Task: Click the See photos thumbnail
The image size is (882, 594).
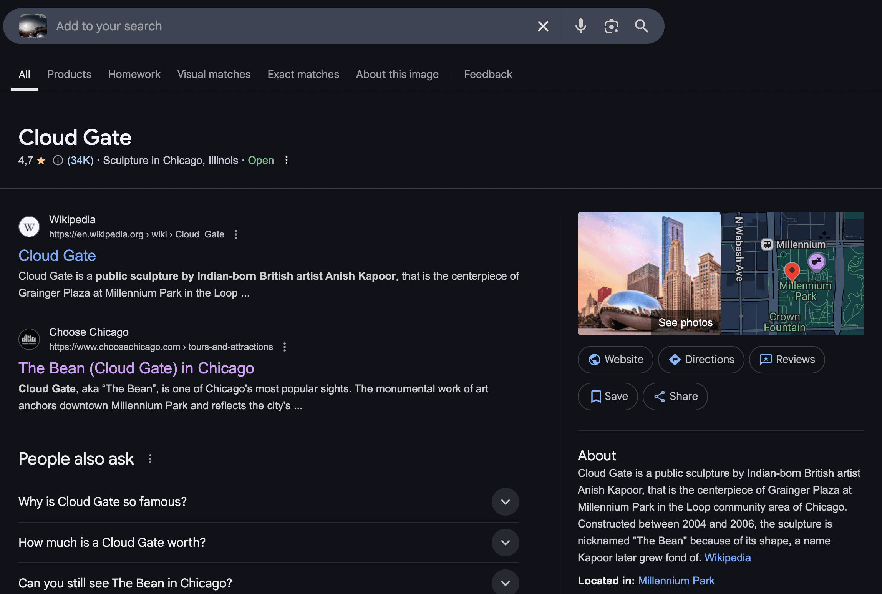Action: pyautogui.click(x=649, y=274)
